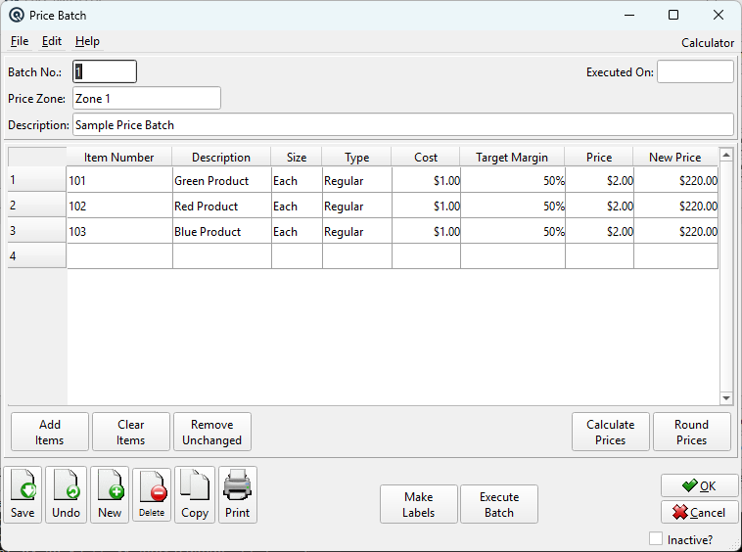Click the Print printer icon
Screen dimensions: 742x552
click(x=238, y=494)
